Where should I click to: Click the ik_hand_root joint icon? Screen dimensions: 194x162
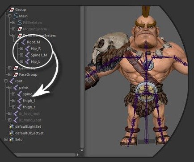click(16, 120)
